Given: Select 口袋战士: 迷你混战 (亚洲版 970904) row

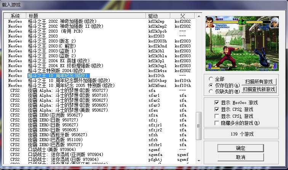Looking at the screenshot, I should [x=99, y=155].
